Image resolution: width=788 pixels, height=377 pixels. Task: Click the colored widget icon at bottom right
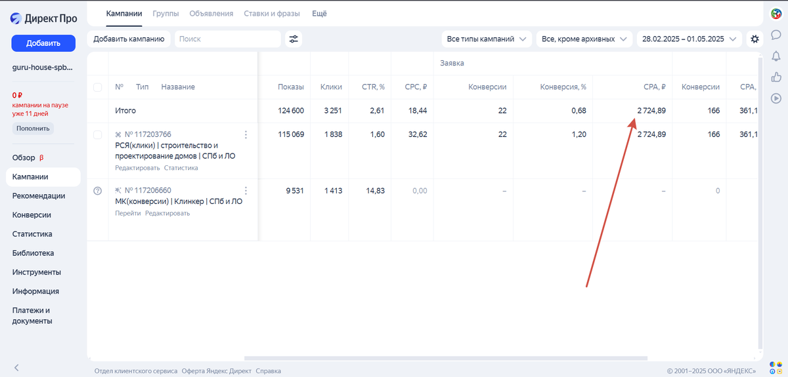coord(776,367)
